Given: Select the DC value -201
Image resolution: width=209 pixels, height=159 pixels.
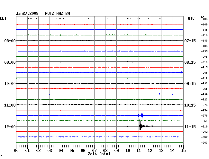Looking at the screenshot, I should (x=204, y=57).
